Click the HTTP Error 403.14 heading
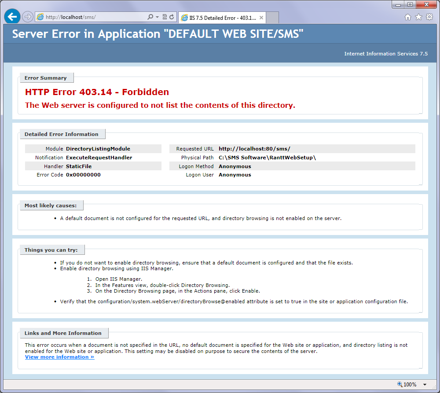Viewport: 440px width, 393px height. coord(97,92)
